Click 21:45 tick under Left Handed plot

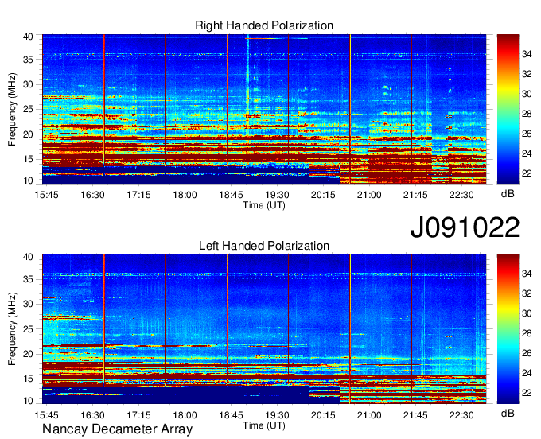(415, 414)
